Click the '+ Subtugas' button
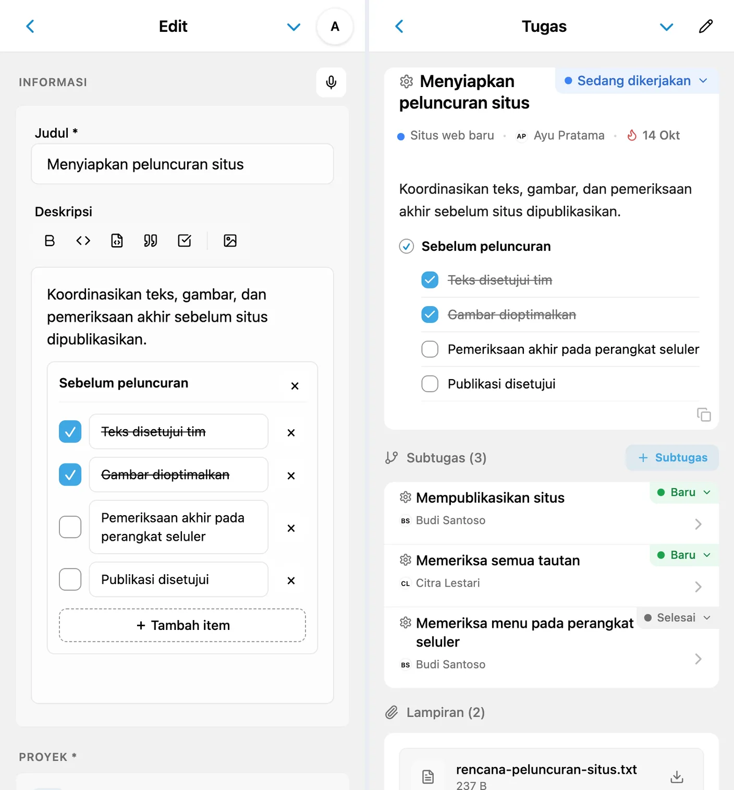The width and height of the screenshot is (734, 790). [x=672, y=458]
